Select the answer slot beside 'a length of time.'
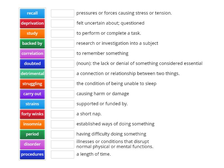The image size is (224, 168). point(62,154)
